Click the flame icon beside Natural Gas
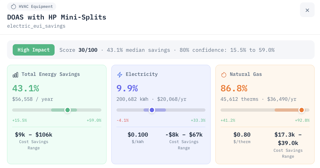 [224, 75]
